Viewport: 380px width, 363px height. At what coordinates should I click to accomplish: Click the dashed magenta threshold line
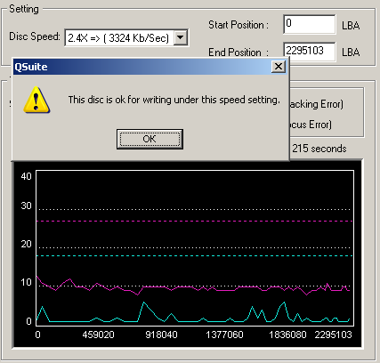(195, 221)
